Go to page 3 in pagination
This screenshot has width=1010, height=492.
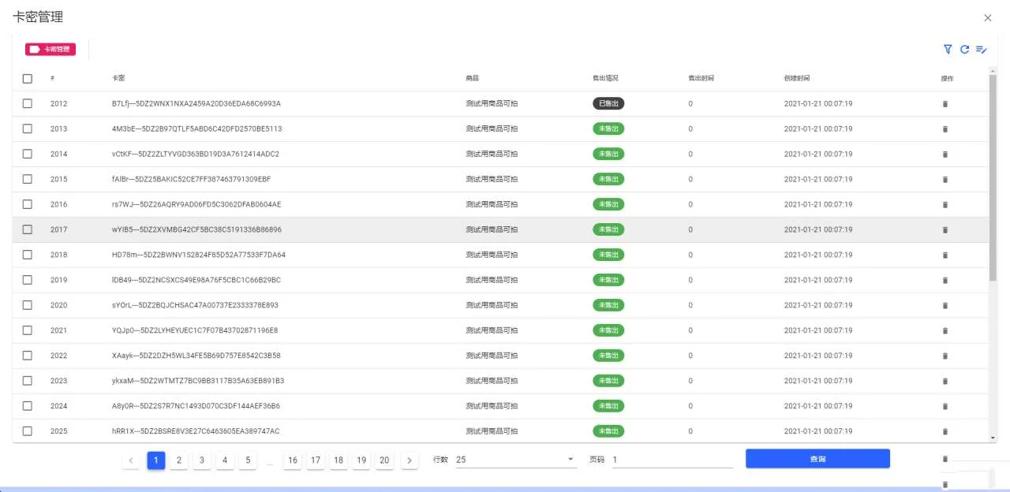click(x=202, y=460)
